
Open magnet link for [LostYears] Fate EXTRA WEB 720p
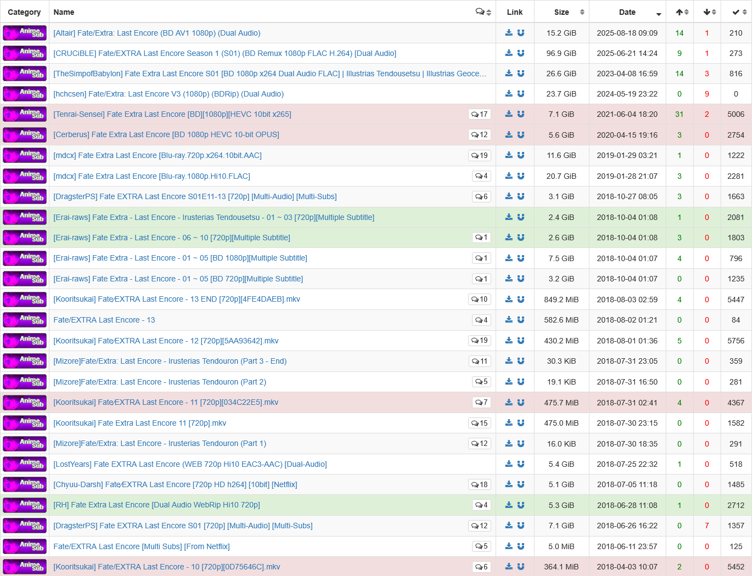[x=521, y=464]
